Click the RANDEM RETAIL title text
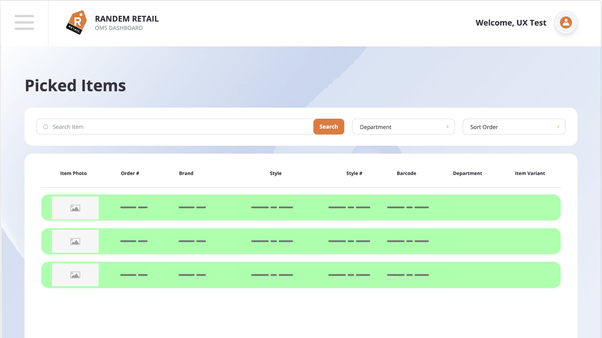Image resolution: width=602 pixels, height=338 pixels. [x=127, y=19]
